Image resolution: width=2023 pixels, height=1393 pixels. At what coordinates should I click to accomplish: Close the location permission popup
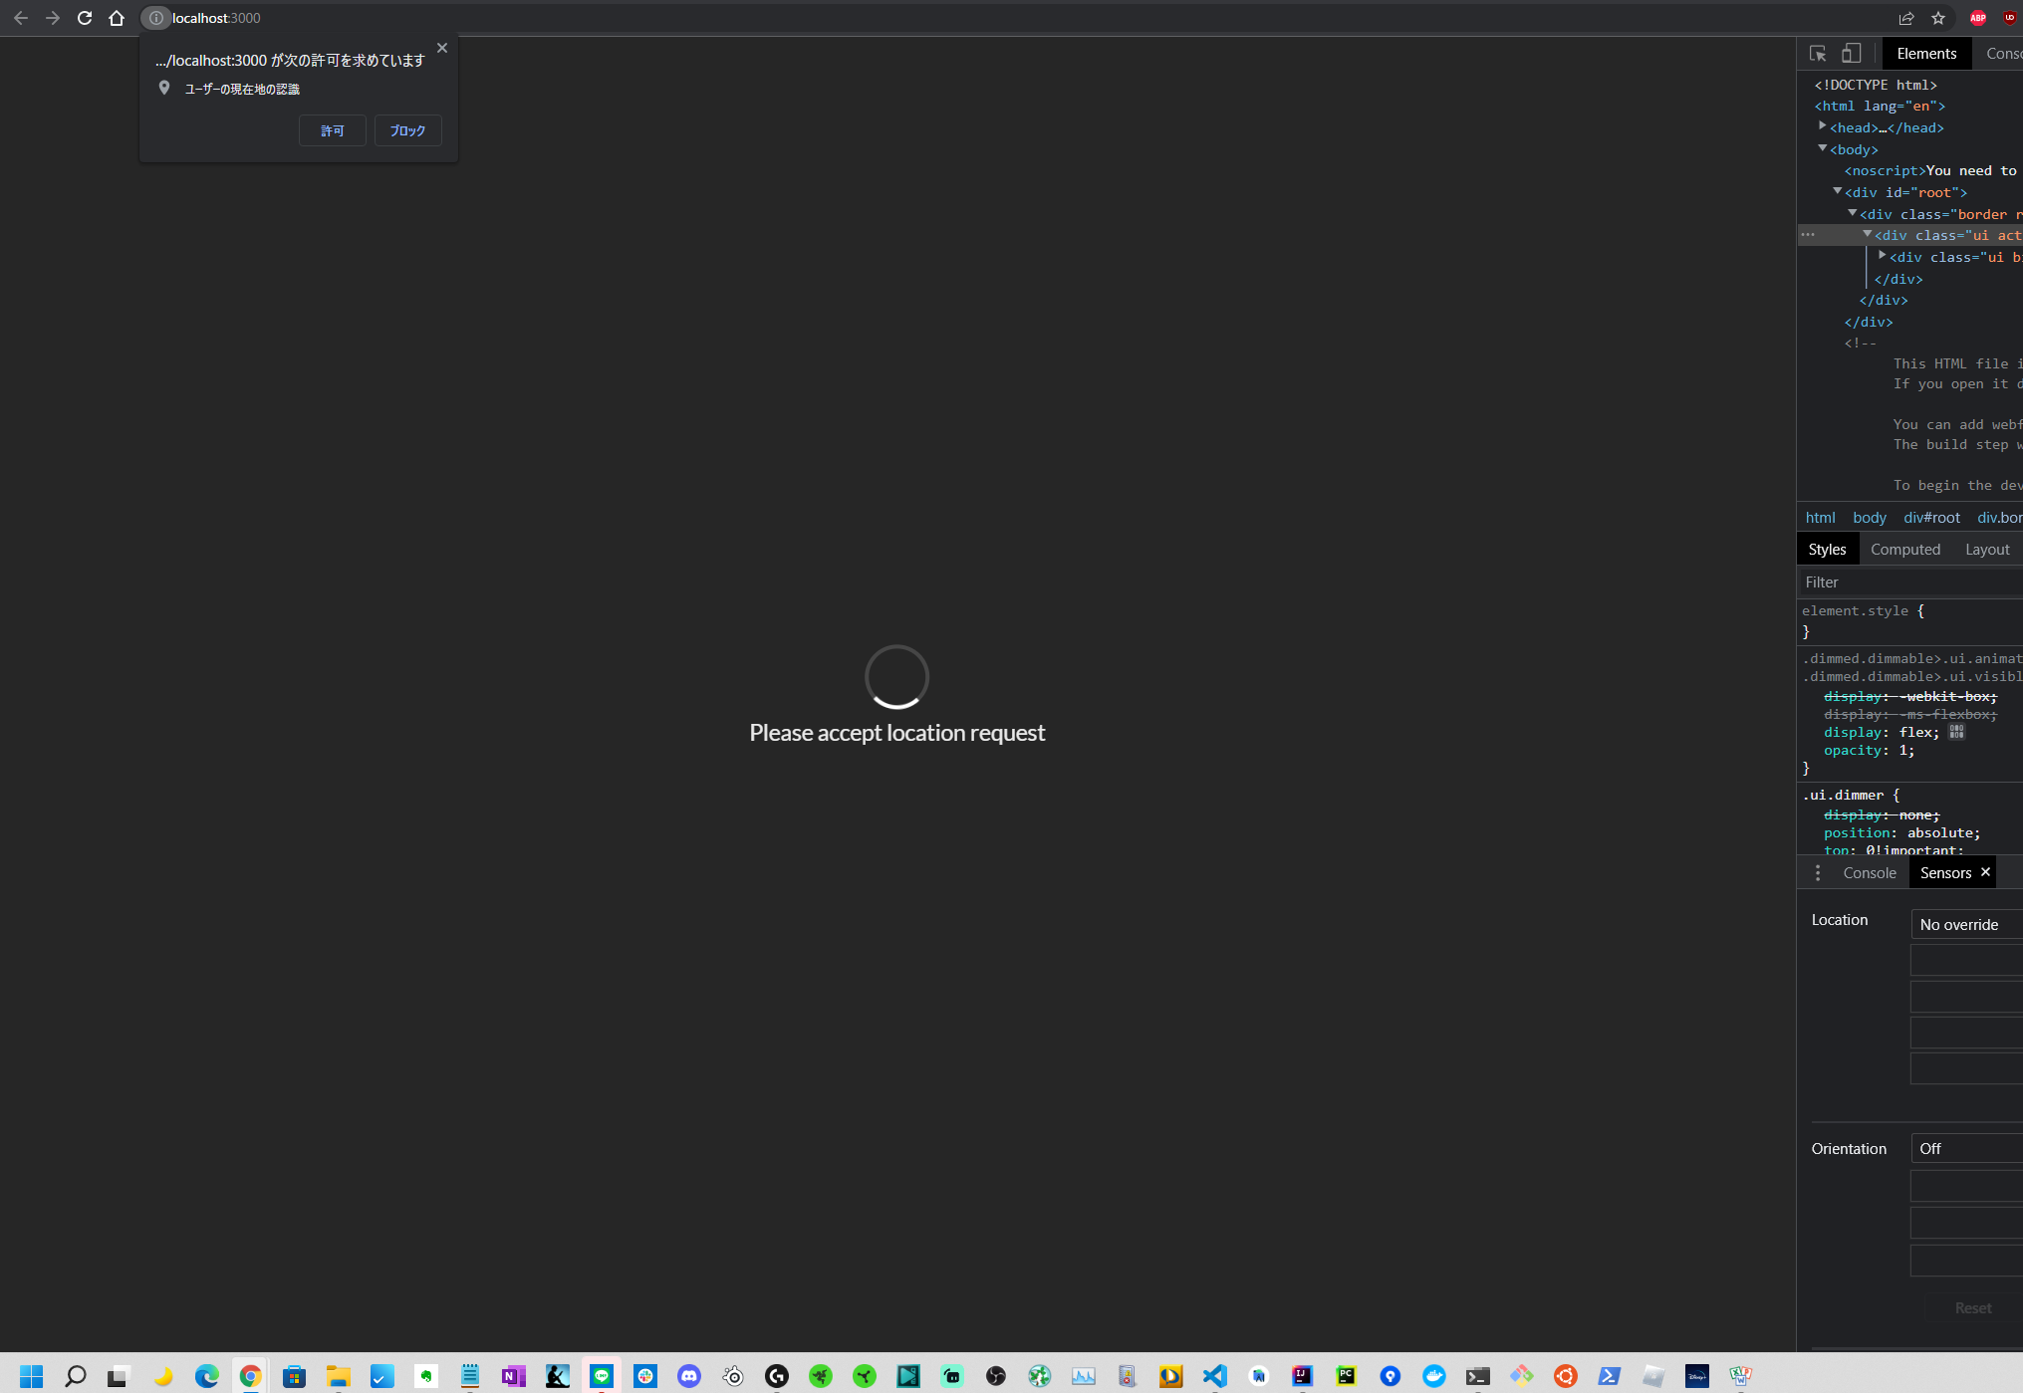coord(442,48)
